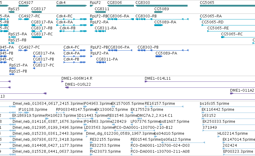255x156 pixels.
Task: Select protein Cdk4-PC label
Action: tap(71, 47)
